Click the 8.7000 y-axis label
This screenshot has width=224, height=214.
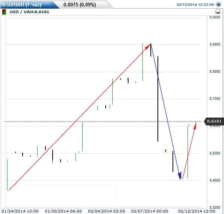click(x=215, y=99)
